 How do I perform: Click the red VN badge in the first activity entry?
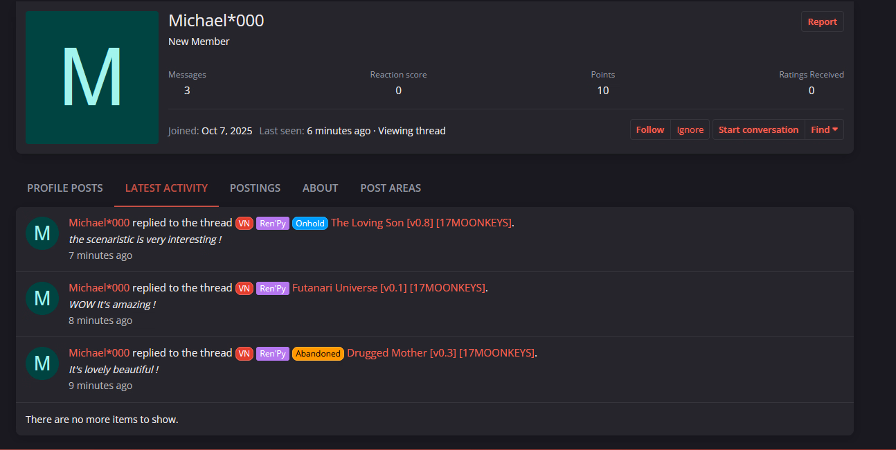click(244, 223)
